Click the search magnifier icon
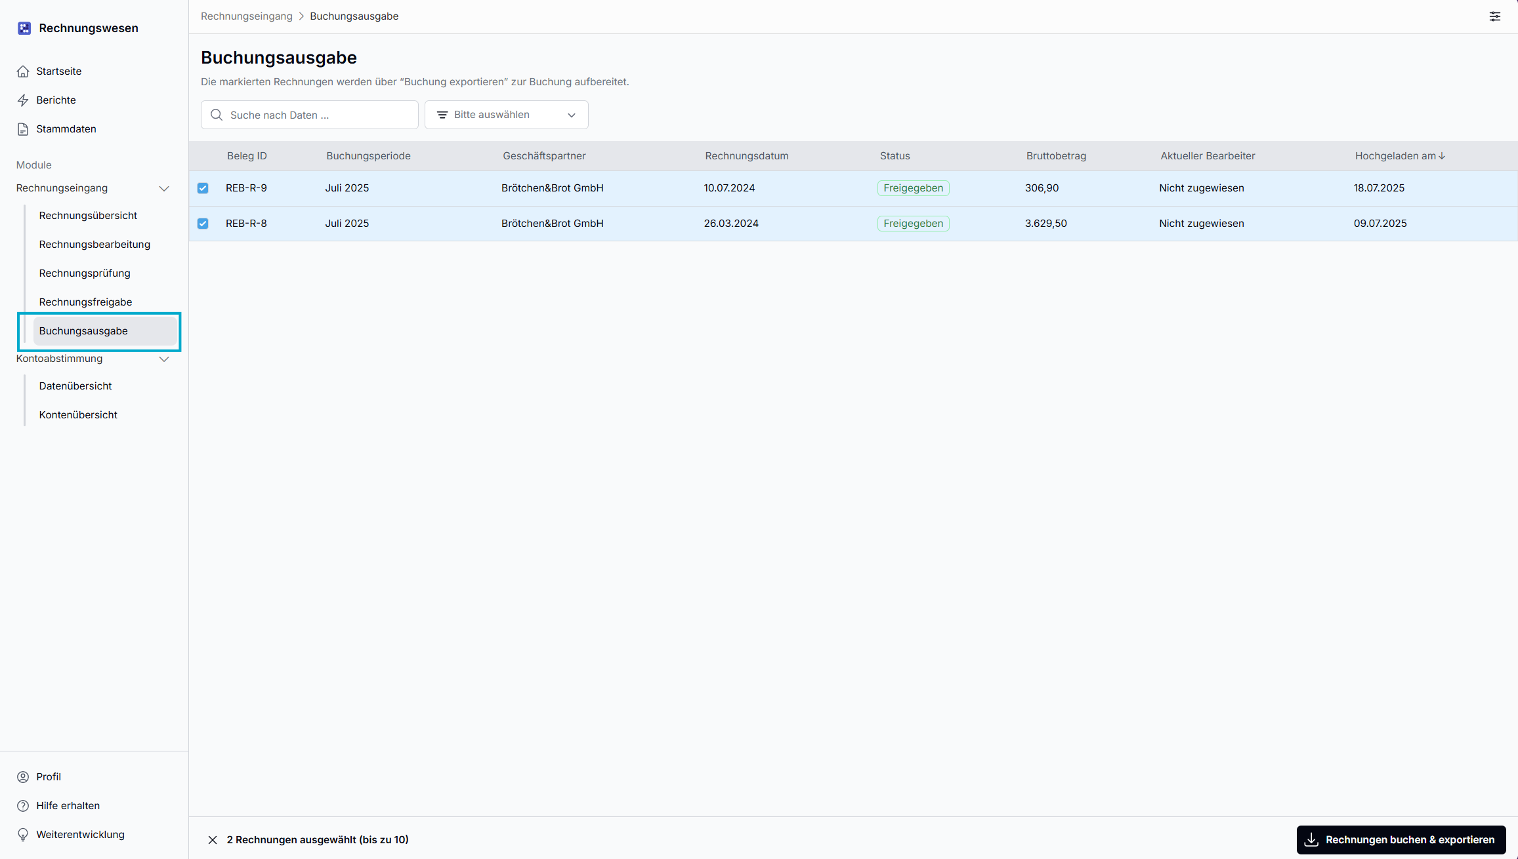 217,115
